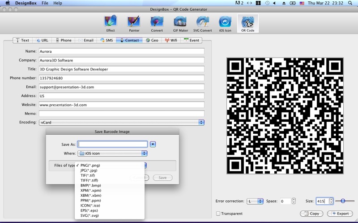Select TIF(*.tif) file type
This screenshot has width=358, height=223.
110,175
